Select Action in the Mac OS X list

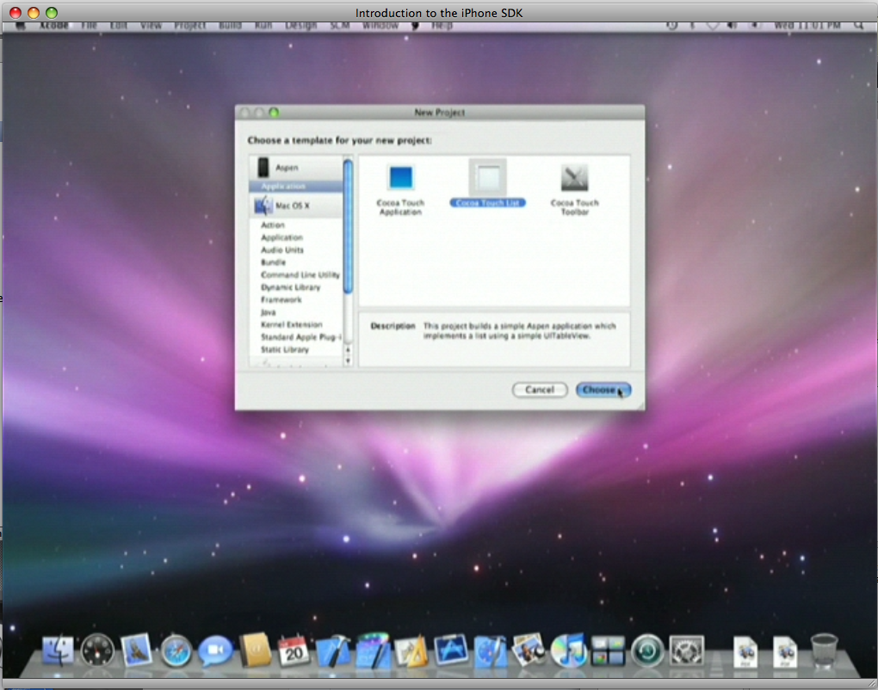tap(273, 225)
